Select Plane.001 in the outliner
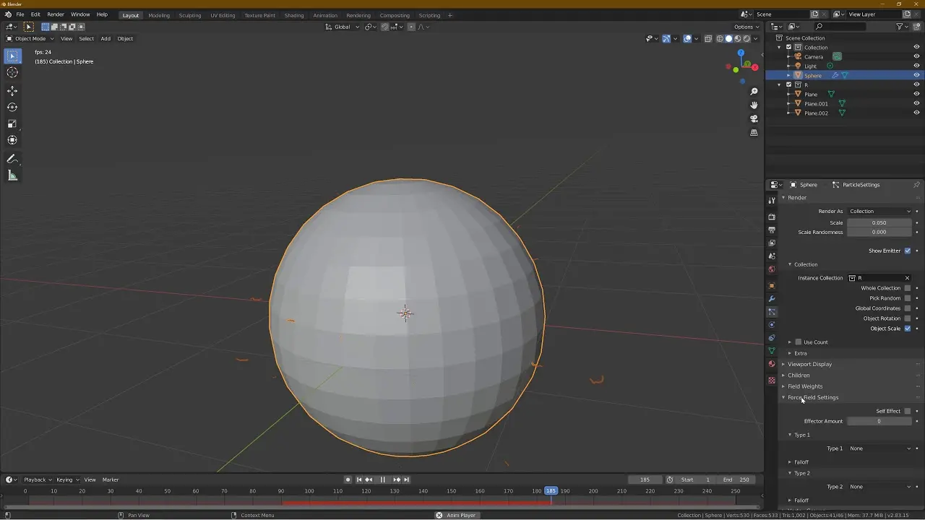The height and width of the screenshot is (520, 925). click(x=817, y=103)
